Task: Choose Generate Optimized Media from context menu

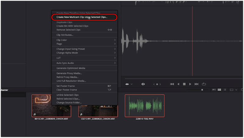Action: (x=71, y=68)
